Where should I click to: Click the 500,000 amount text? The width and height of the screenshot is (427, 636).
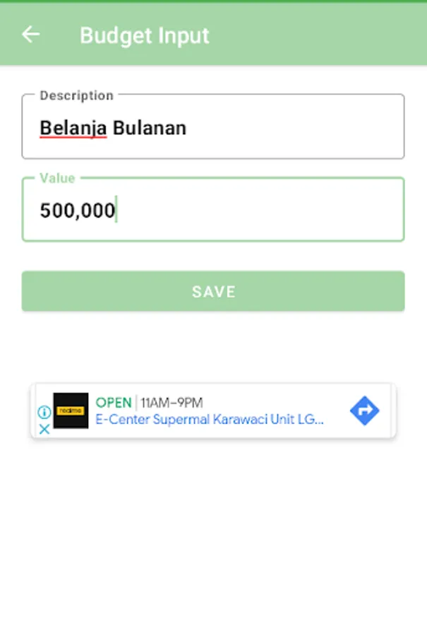(x=77, y=211)
